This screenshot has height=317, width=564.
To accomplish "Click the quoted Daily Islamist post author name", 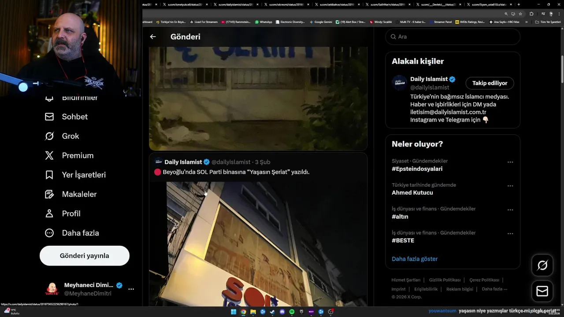I will pyautogui.click(x=183, y=162).
